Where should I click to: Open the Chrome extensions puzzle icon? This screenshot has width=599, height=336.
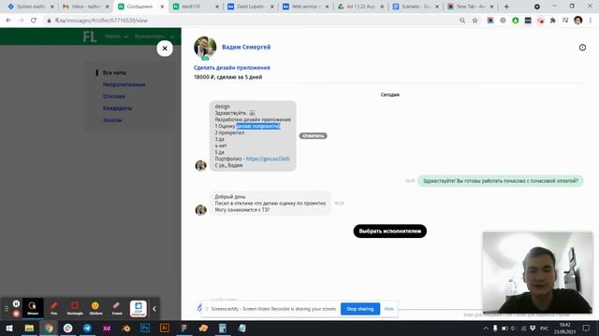pos(552,21)
